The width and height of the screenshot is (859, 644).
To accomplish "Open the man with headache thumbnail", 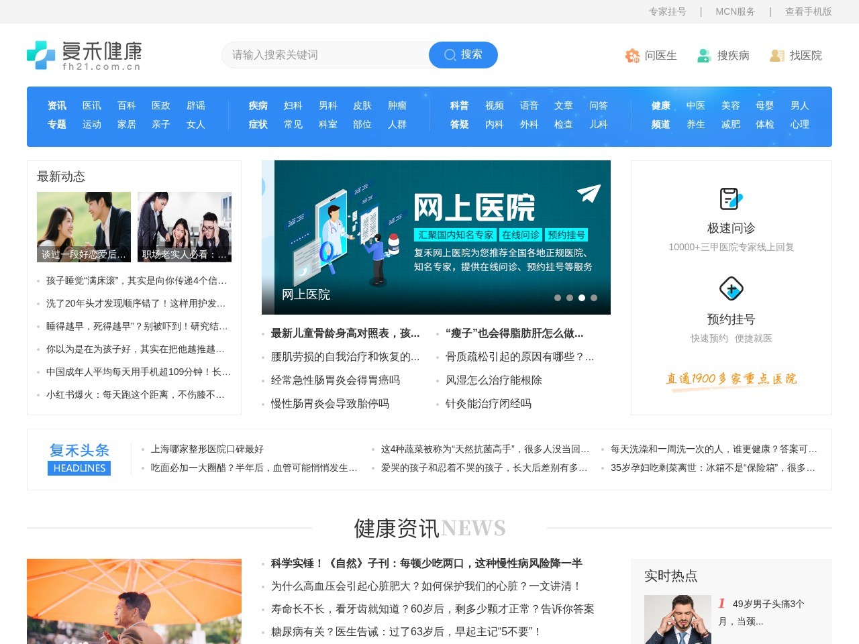I will point(678,619).
